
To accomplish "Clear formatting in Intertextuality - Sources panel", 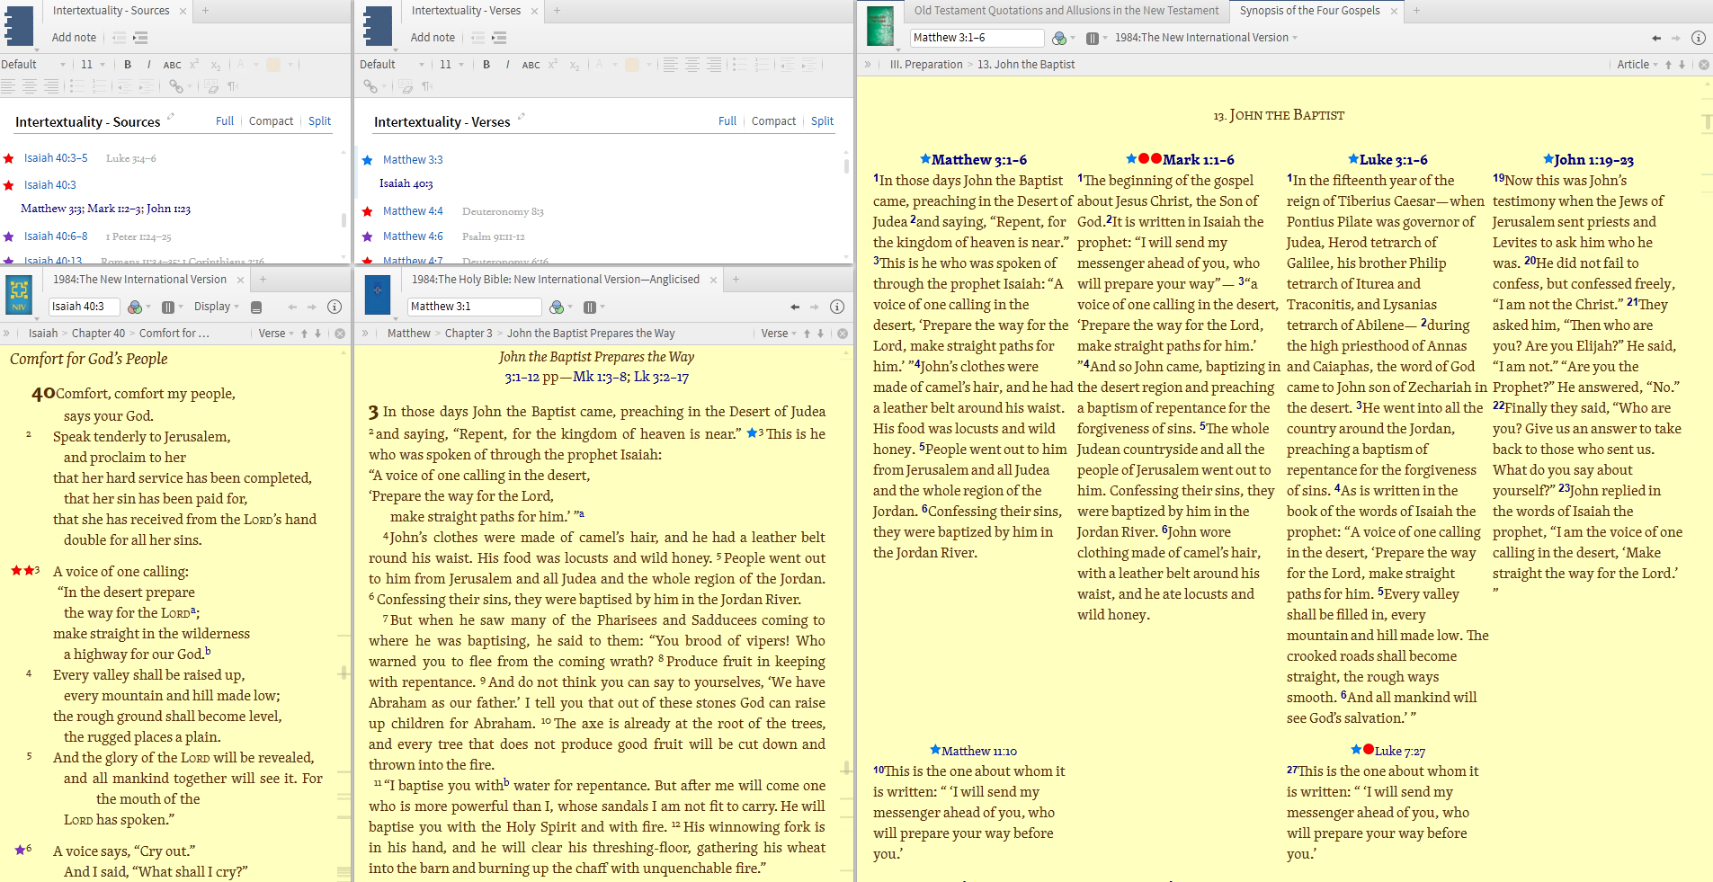I will pos(212,86).
